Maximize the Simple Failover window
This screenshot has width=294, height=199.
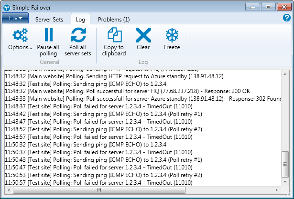tap(269, 7)
